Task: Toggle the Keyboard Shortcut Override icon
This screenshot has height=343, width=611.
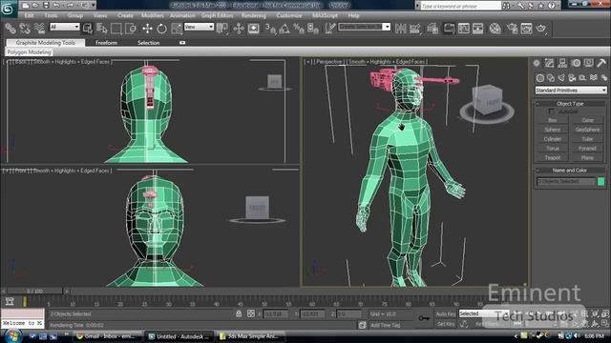Action: pyautogui.click(x=254, y=29)
